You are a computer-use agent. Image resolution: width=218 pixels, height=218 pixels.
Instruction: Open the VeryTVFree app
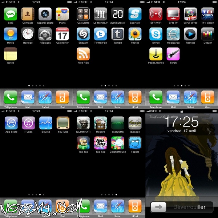tap(190, 14)
